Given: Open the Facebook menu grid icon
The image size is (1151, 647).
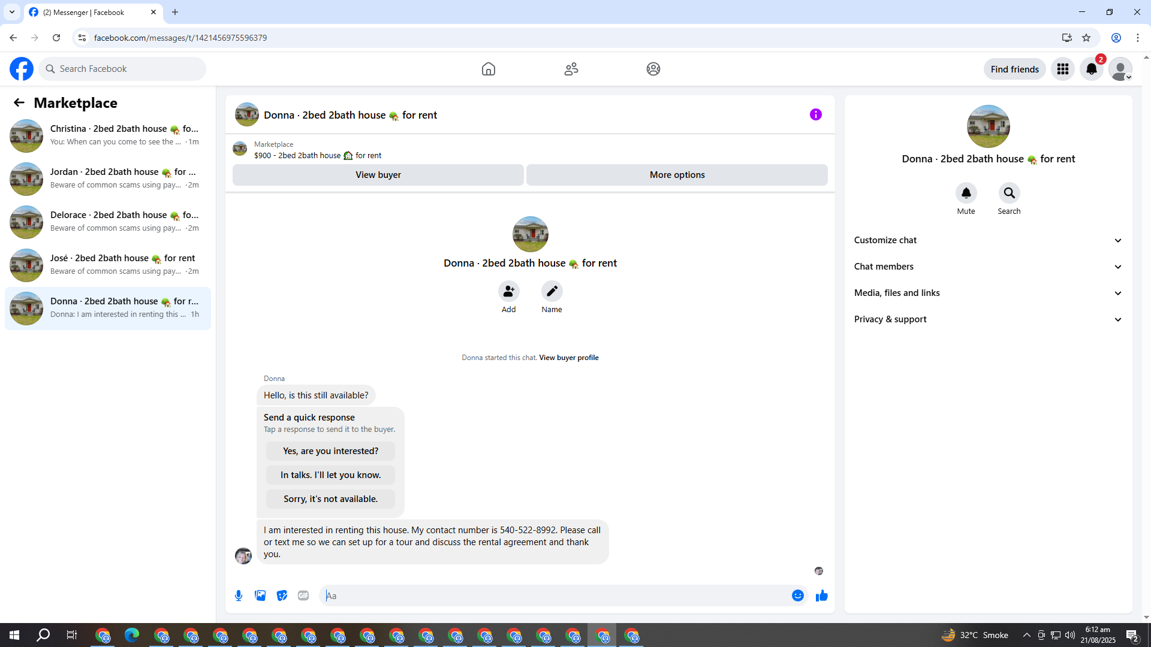Looking at the screenshot, I should (1062, 69).
